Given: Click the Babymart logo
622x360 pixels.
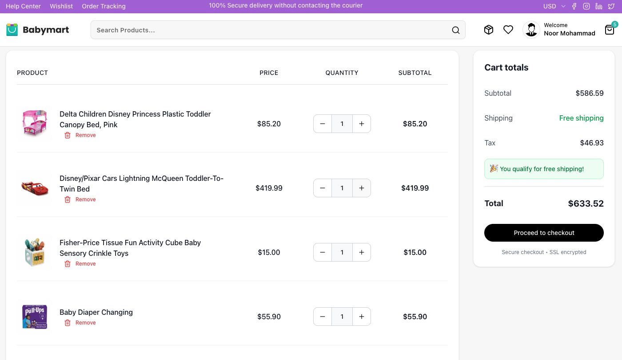Looking at the screenshot, I should pos(38,30).
